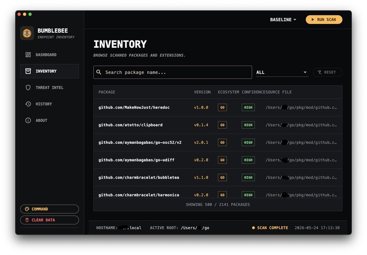Click GO badge in heredoc row

222,108
